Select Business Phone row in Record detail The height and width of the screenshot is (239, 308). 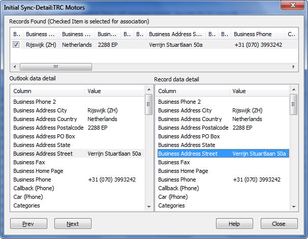[177, 180]
